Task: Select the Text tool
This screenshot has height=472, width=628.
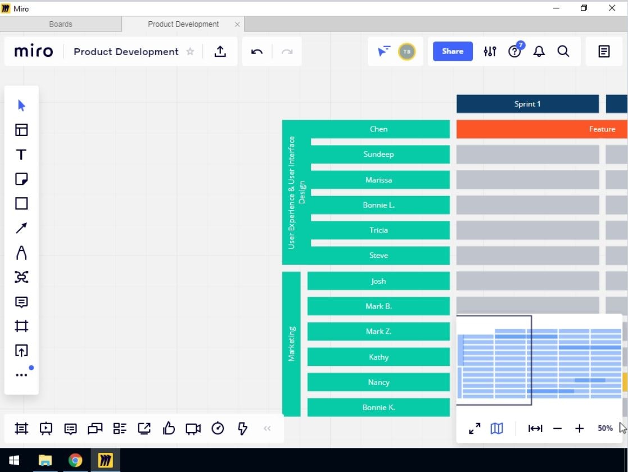Action: [x=21, y=155]
